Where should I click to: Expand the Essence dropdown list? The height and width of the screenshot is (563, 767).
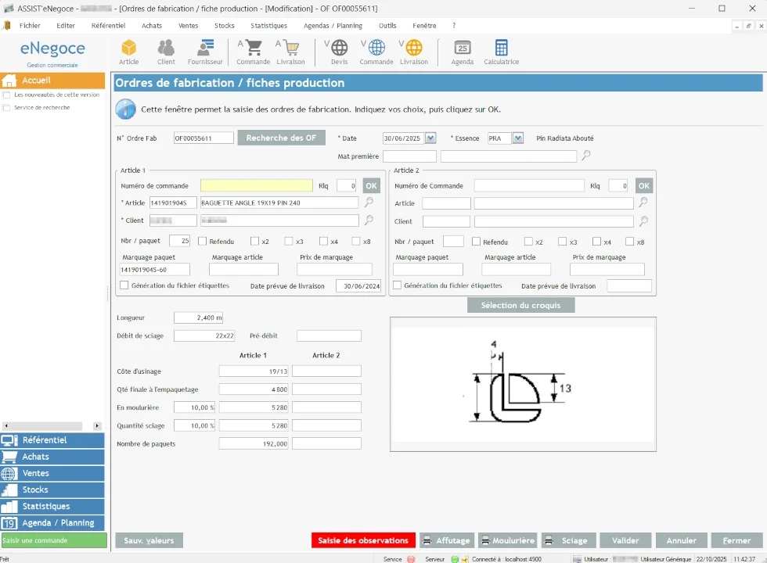pyautogui.click(x=517, y=138)
